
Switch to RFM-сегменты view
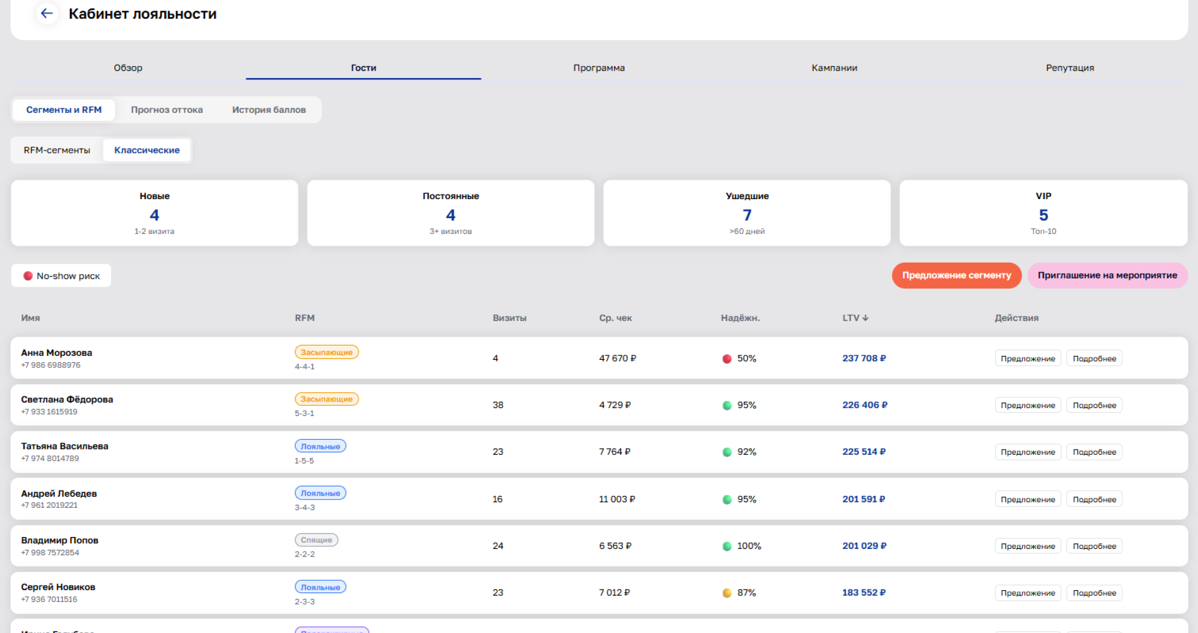[57, 150]
